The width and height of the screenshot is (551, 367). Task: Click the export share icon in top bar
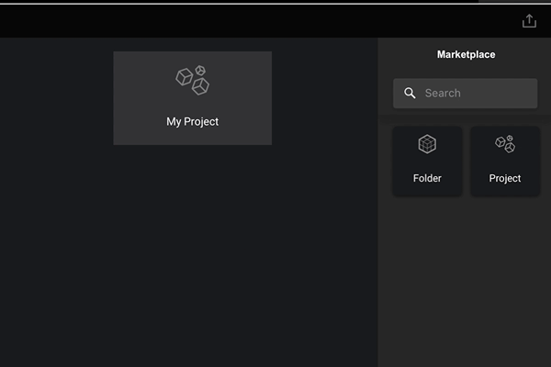pos(529,21)
